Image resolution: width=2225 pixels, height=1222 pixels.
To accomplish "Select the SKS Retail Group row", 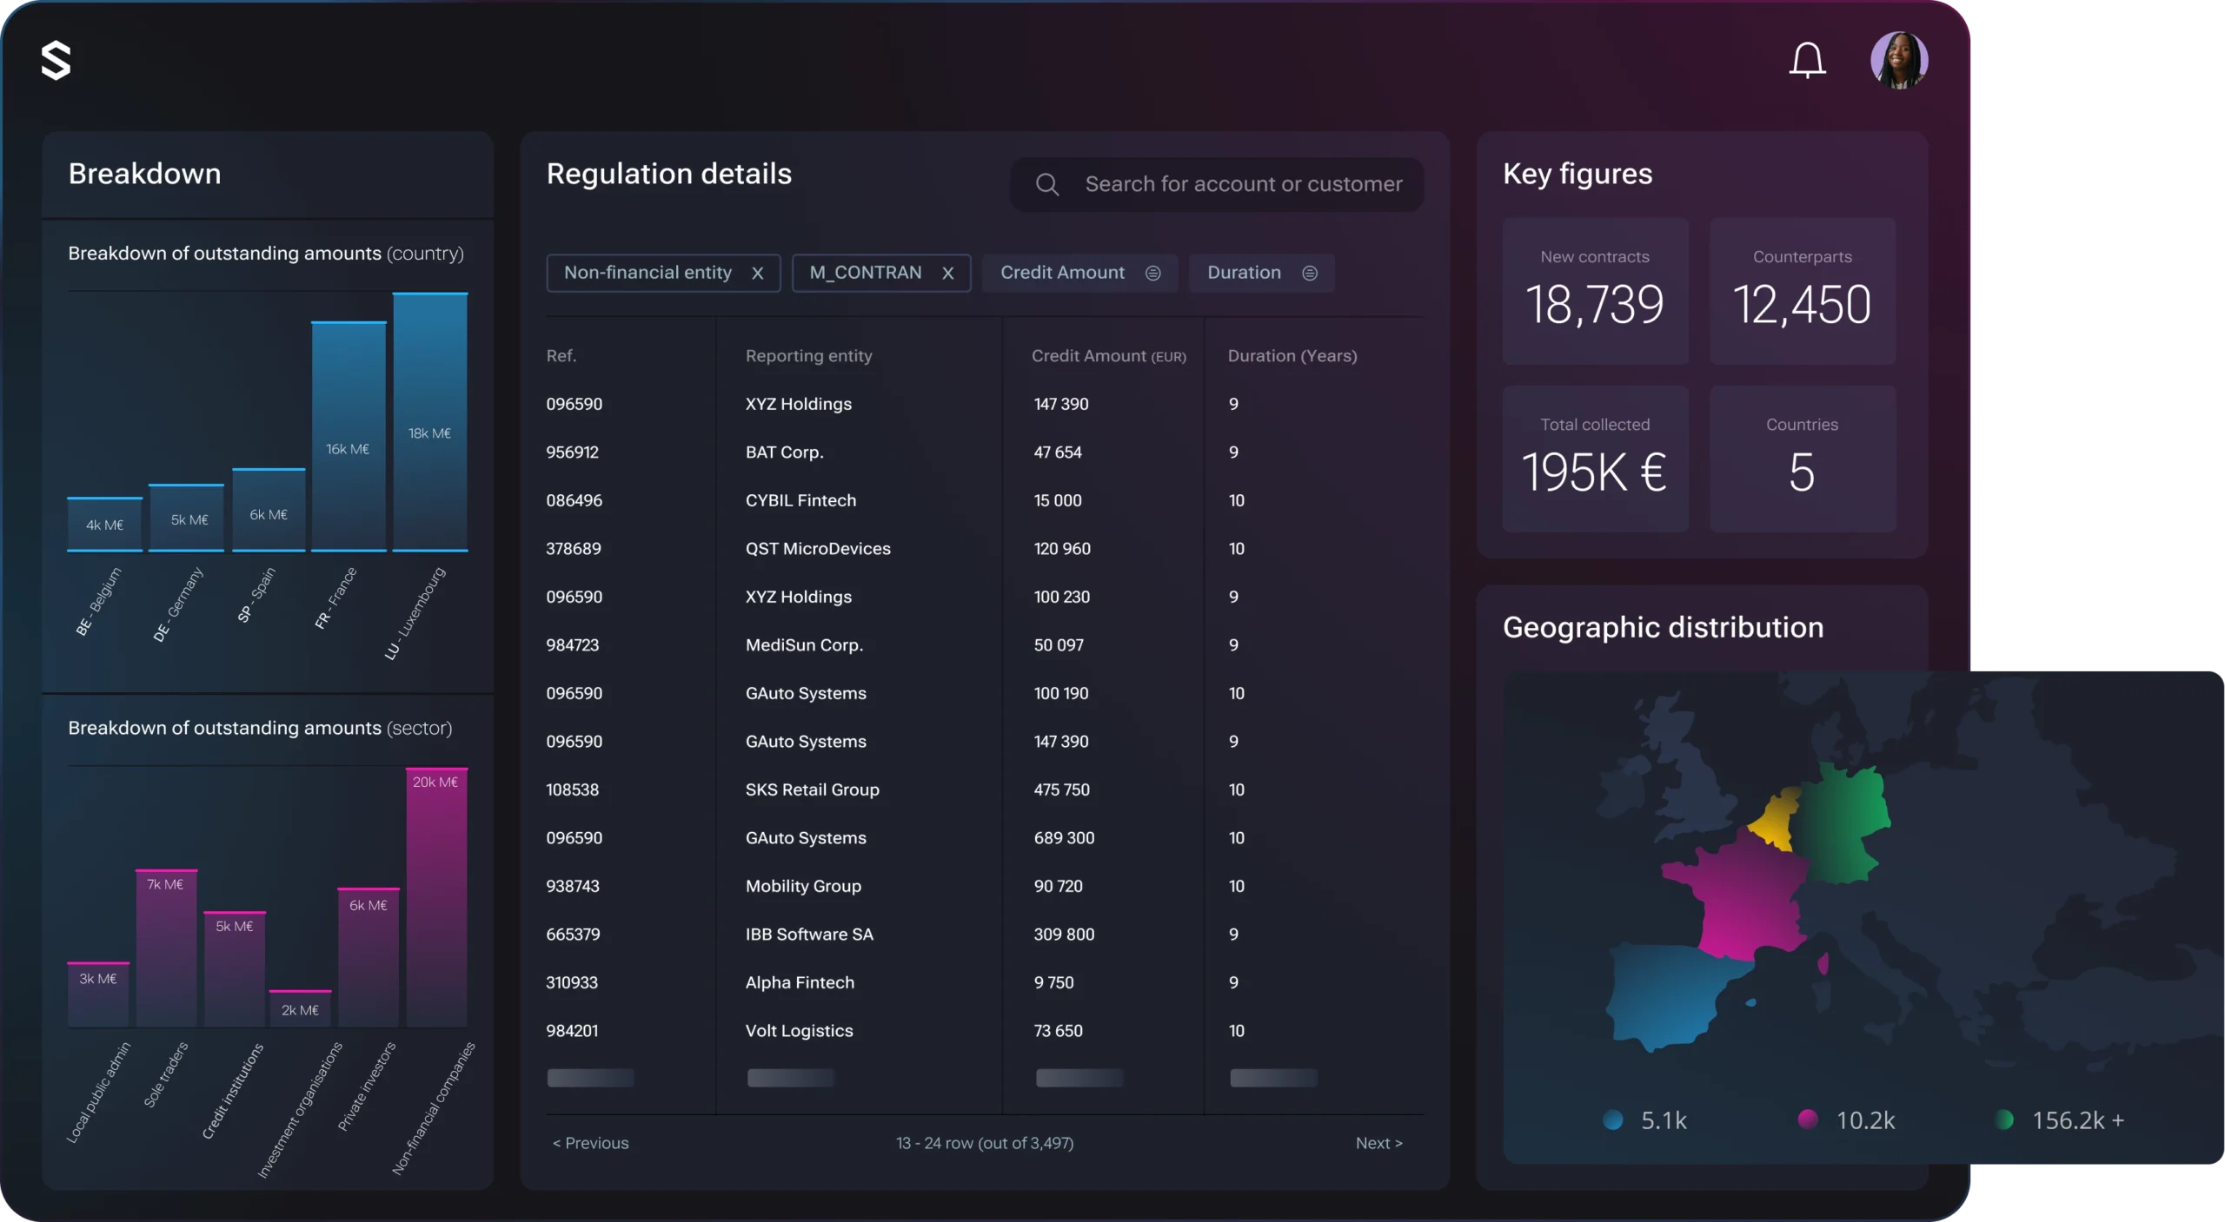I will coord(812,789).
